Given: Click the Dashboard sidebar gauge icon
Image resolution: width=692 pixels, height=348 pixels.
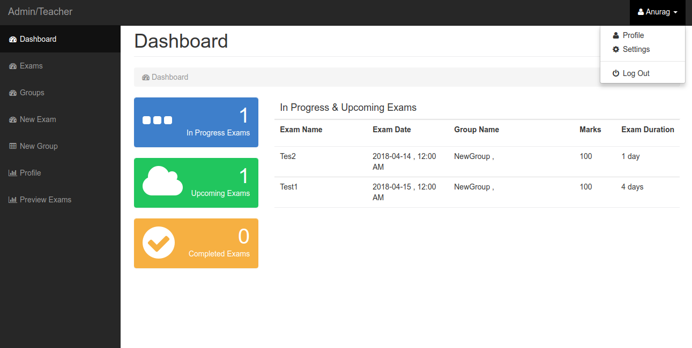Looking at the screenshot, I should pyautogui.click(x=13, y=39).
